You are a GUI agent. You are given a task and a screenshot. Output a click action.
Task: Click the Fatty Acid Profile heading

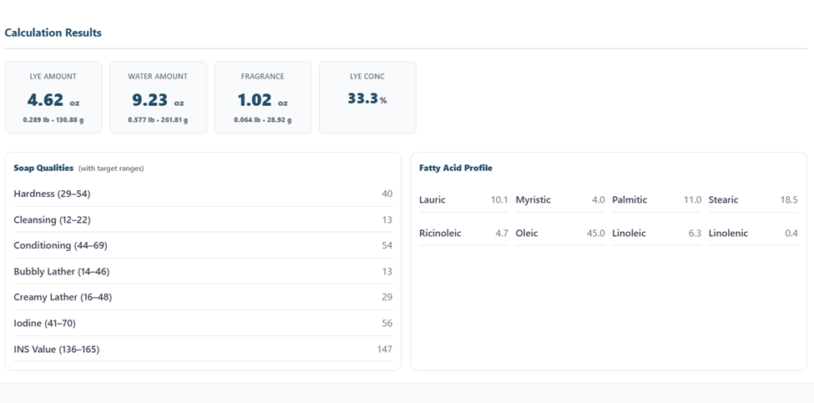coord(456,168)
